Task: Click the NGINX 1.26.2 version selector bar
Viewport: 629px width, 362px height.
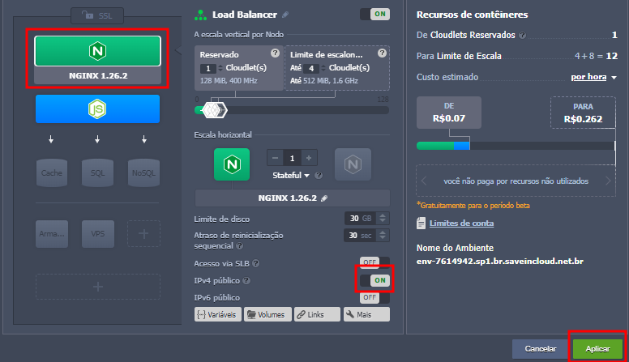Action: (292, 198)
